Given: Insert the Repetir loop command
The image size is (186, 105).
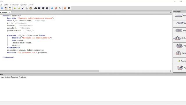Looking at the screenshot, I should tap(180, 61).
